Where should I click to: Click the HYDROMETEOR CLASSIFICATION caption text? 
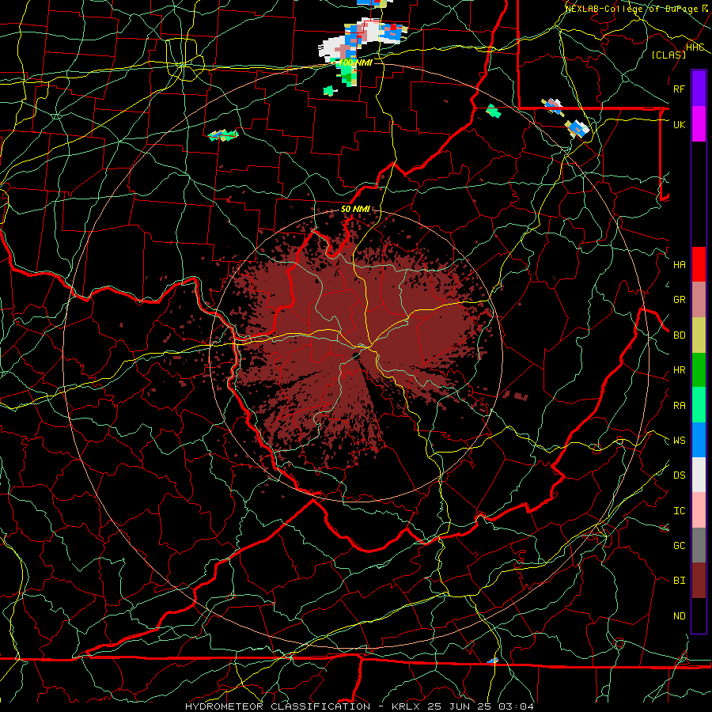coord(278,706)
